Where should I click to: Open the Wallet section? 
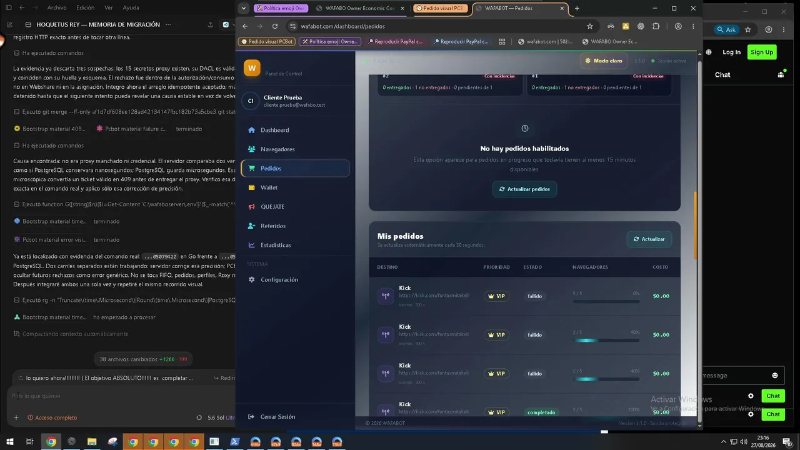pyautogui.click(x=295, y=187)
